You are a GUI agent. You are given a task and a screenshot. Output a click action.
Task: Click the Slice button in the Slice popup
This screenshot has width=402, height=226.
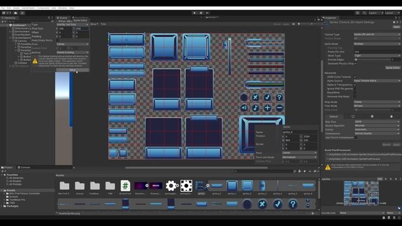pos(73,70)
